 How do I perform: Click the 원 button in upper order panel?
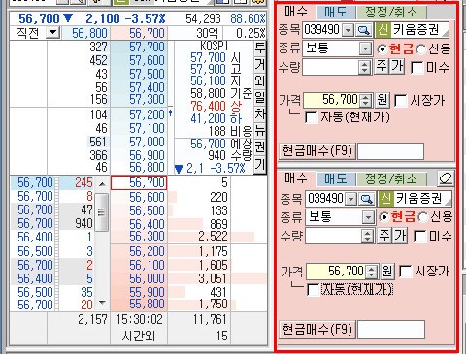coord(383,100)
